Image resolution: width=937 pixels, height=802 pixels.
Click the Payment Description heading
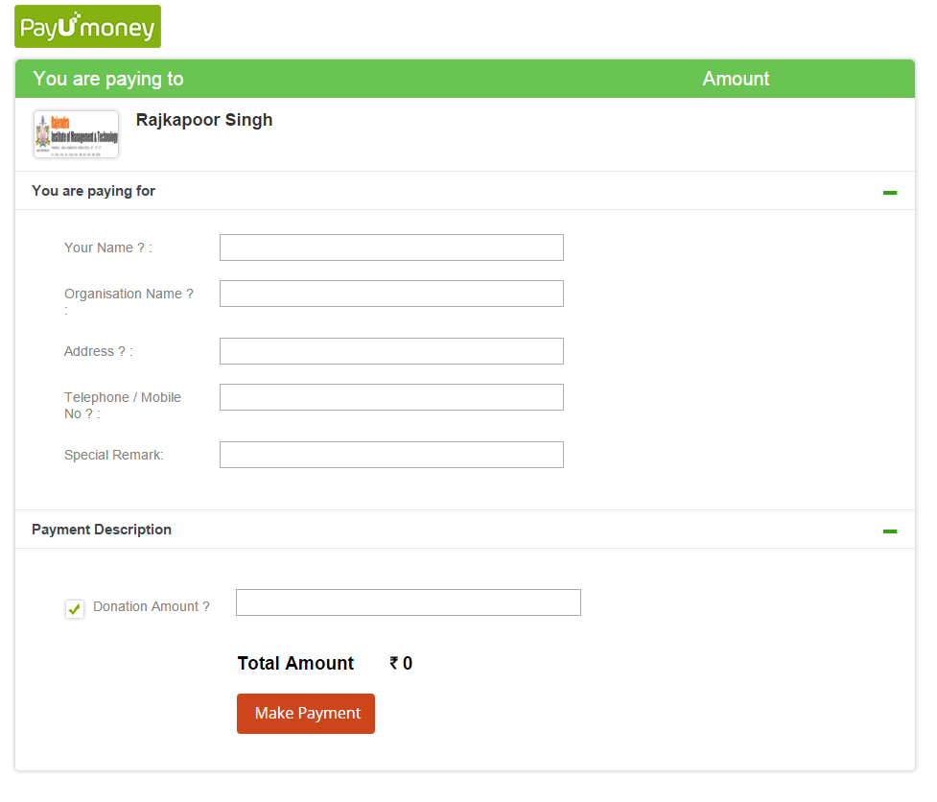point(101,529)
